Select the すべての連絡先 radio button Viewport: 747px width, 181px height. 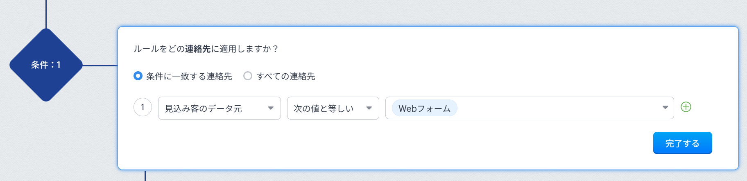click(247, 76)
